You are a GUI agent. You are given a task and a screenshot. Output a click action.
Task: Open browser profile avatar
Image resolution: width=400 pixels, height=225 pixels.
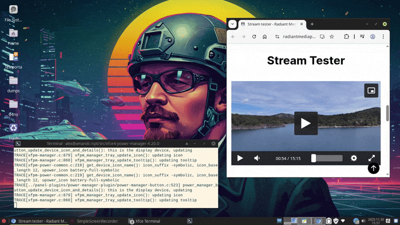click(x=372, y=36)
